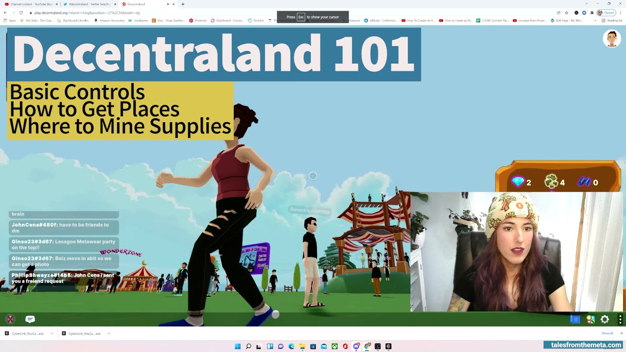Click the crossed microphone icon at bottom left
626x352 pixels.
tap(10, 319)
